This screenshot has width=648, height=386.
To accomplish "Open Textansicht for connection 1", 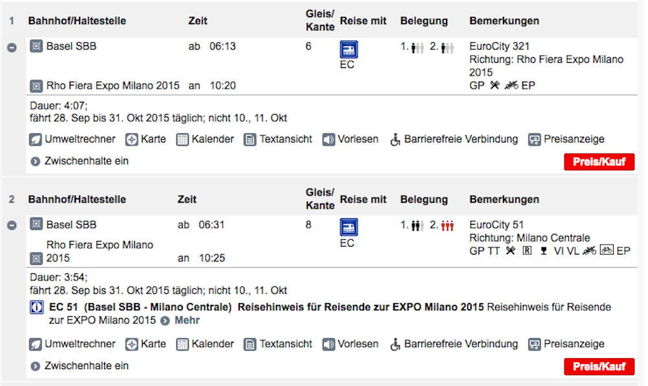I will [x=278, y=139].
